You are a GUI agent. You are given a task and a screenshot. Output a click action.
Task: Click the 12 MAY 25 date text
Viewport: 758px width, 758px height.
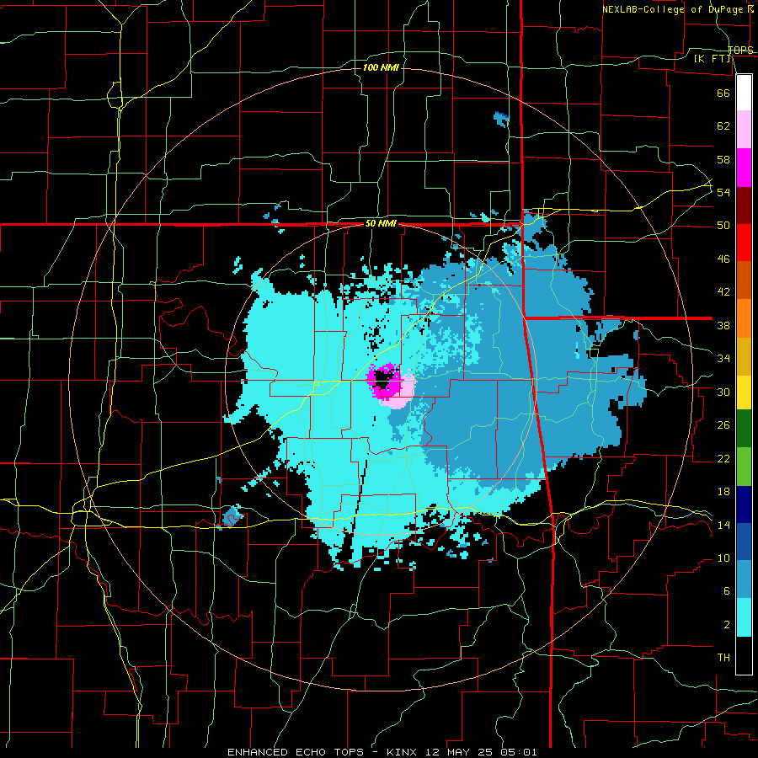(461, 752)
